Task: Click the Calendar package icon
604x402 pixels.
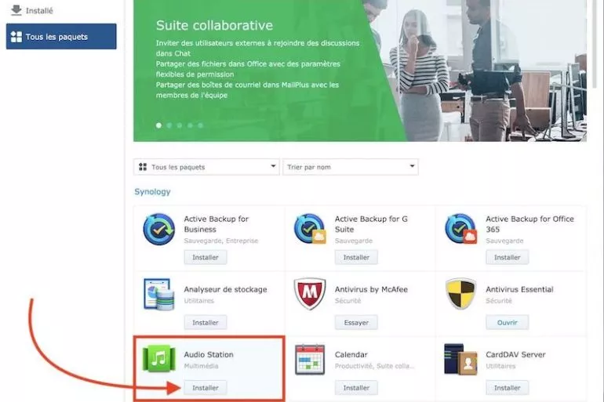Action: 310,360
